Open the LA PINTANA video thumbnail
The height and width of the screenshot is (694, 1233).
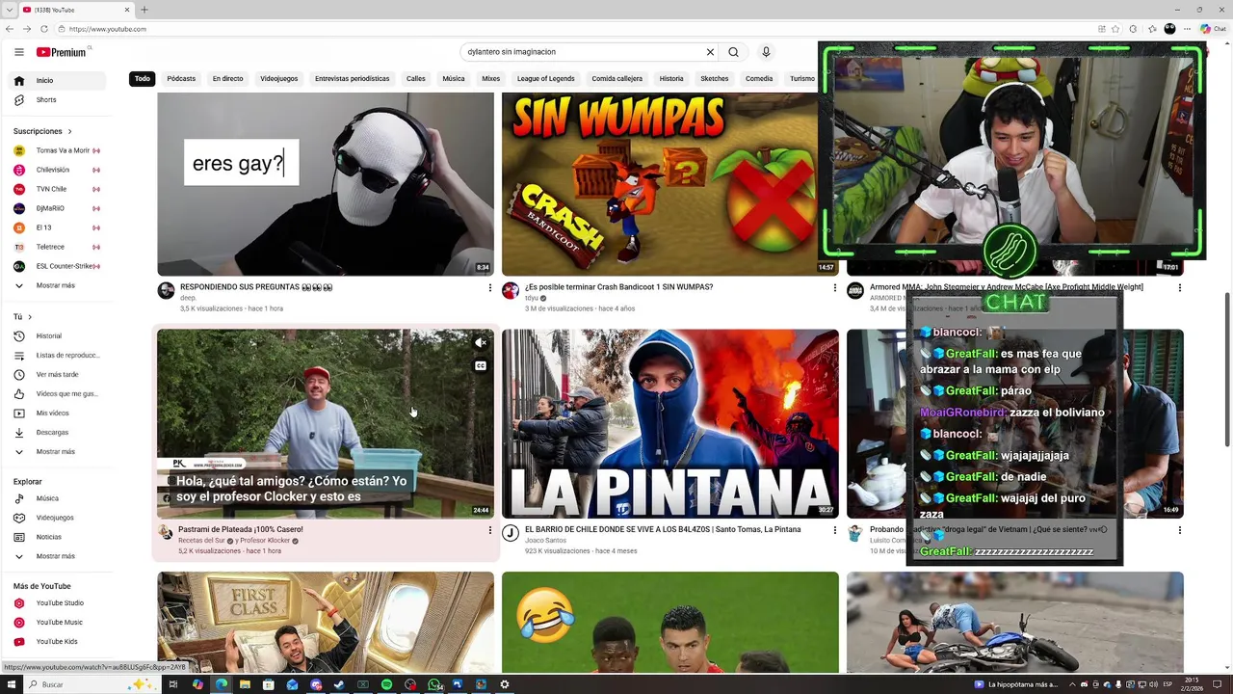tap(670, 424)
